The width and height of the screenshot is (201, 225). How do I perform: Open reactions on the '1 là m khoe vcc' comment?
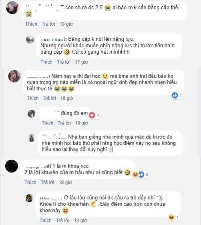(141, 174)
